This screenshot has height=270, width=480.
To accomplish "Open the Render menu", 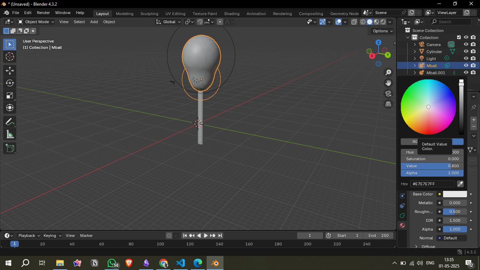I will (43, 13).
